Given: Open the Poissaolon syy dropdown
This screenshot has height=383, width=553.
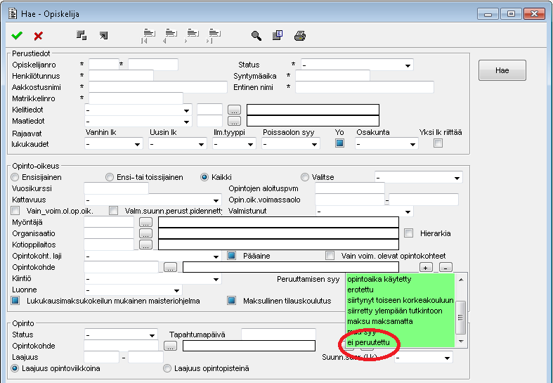Looking at the screenshot, I should point(291,144).
